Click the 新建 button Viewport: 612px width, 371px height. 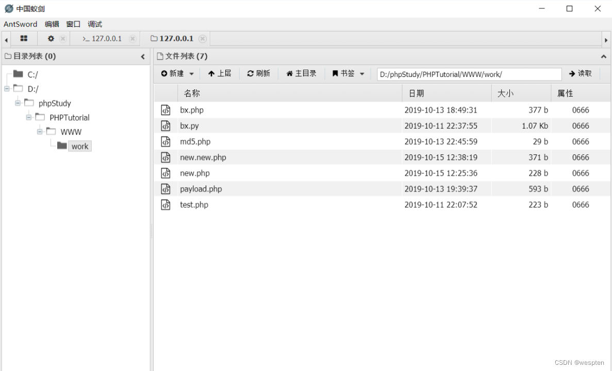point(173,73)
